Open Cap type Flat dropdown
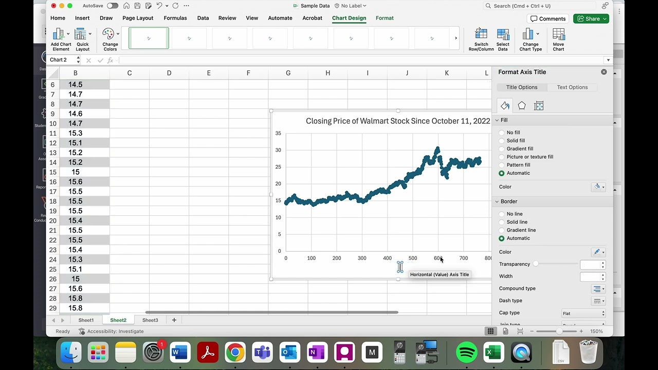 (x=583, y=313)
